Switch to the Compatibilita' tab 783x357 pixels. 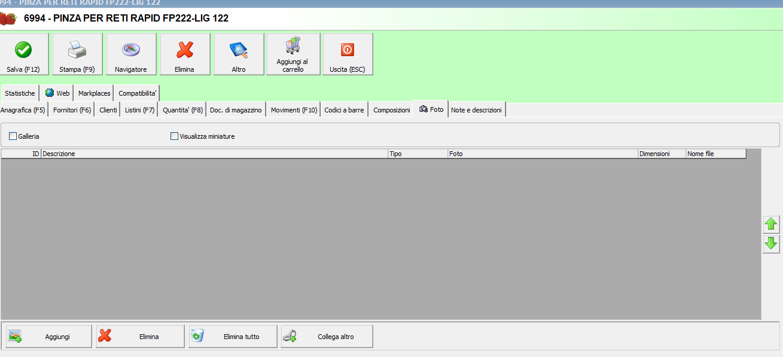tap(138, 93)
